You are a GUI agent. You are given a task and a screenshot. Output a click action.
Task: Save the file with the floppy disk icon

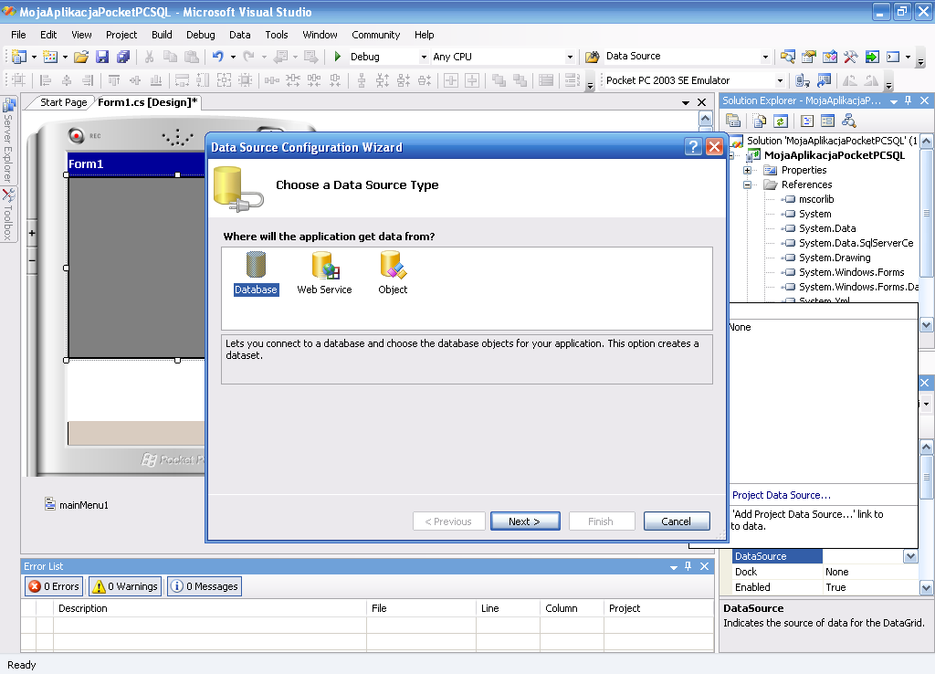[x=102, y=57]
